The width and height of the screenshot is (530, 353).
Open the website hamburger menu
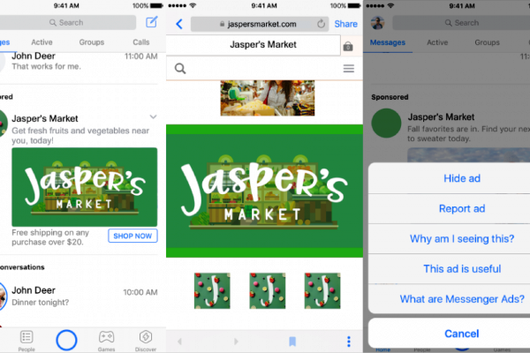point(349,69)
